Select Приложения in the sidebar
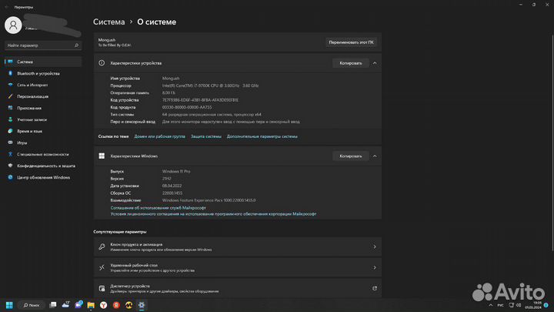This screenshot has width=554, height=312. pyautogui.click(x=43, y=108)
